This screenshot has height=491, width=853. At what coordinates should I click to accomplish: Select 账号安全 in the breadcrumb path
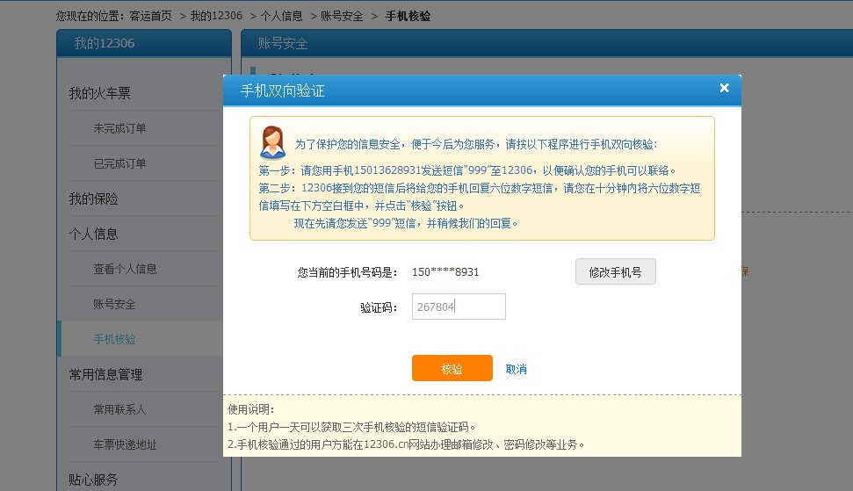[343, 16]
